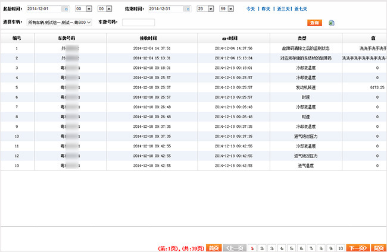
Task: Open the start date calendar picker icon
Action: pos(65,9)
